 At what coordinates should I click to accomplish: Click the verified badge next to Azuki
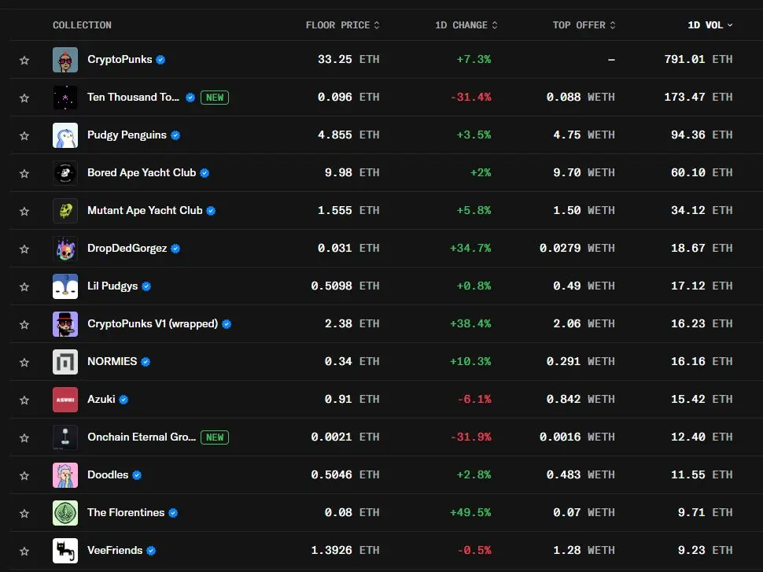pyautogui.click(x=123, y=400)
